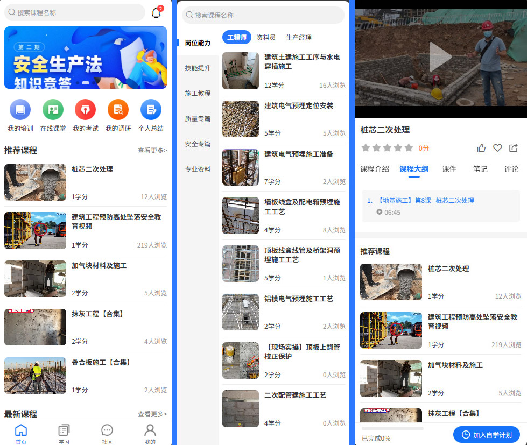Open 【地基施工】第8课 outline item

coord(420,201)
